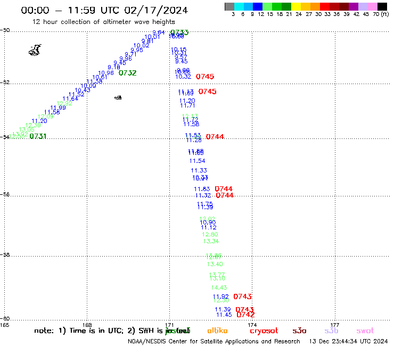Viewport: 394px width, 346px height.
Task: Click the latitude axis label -56
Action: click(x=5, y=194)
